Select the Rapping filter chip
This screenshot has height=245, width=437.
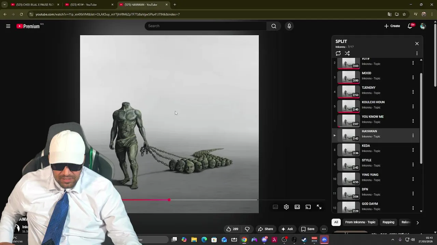coord(388,222)
